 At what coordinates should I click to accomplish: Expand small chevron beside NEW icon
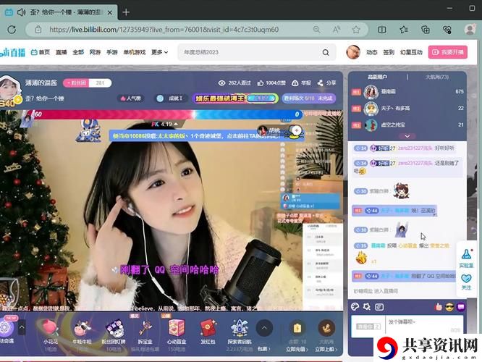[x=22, y=327]
